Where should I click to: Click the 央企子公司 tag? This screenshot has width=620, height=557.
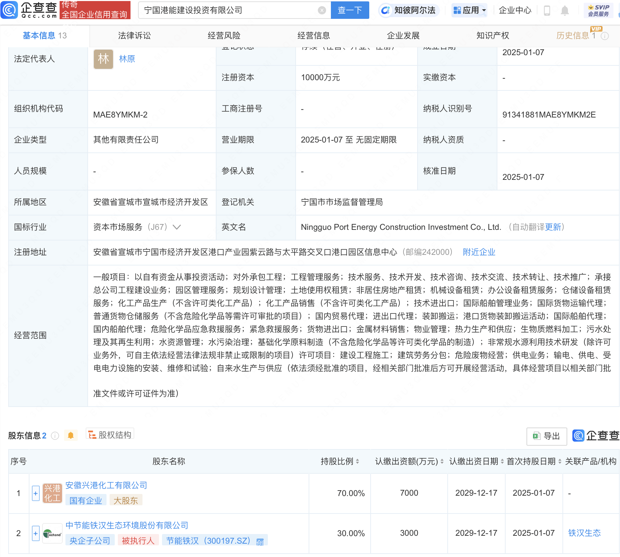pyautogui.click(x=90, y=541)
